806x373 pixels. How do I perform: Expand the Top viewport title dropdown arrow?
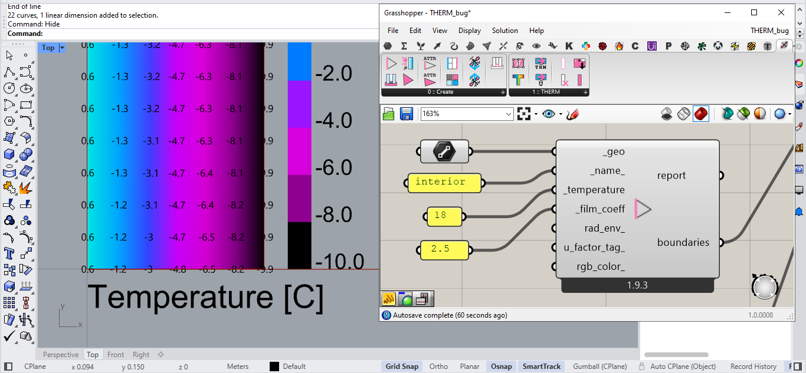point(62,48)
